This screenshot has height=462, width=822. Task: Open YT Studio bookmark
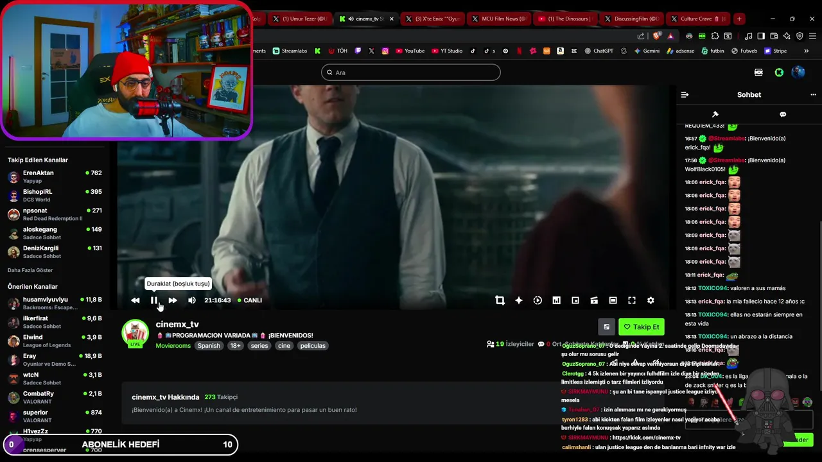(x=446, y=51)
